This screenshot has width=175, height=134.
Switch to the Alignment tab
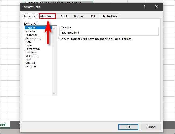pos(47,16)
